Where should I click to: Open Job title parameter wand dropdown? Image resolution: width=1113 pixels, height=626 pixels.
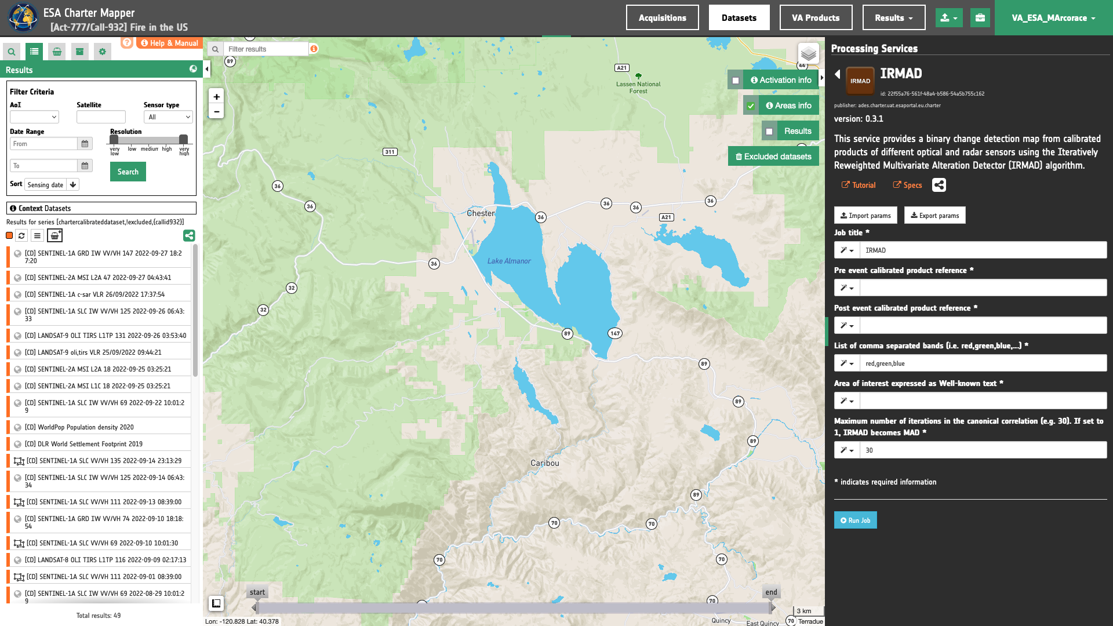(847, 250)
